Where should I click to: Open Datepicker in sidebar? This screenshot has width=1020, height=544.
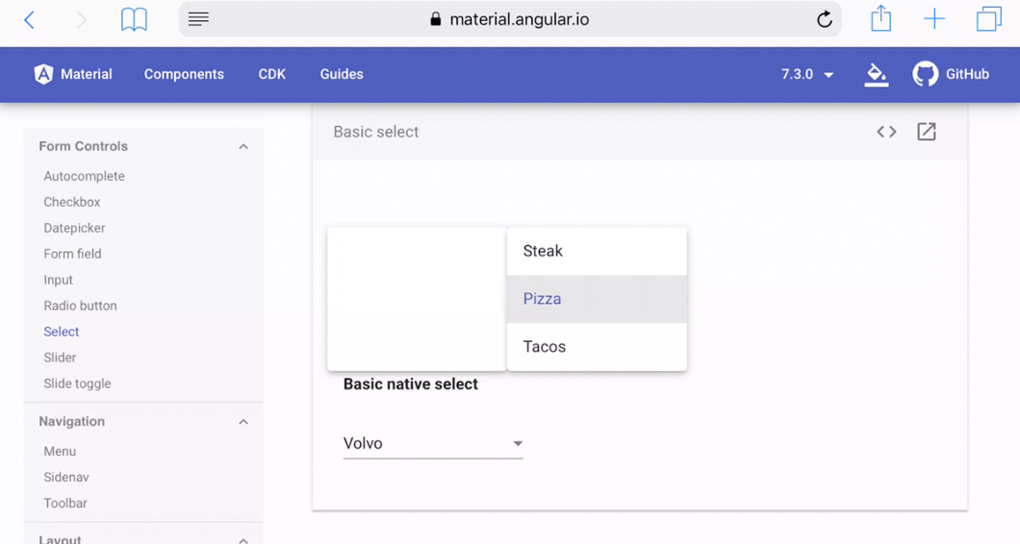coord(74,228)
